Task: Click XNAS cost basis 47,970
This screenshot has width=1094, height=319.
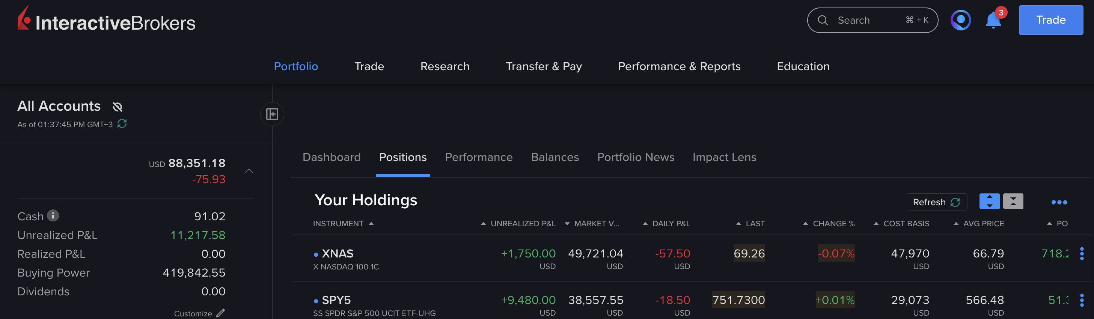Action: point(910,254)
